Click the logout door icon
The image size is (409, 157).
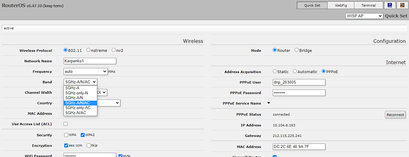click(402, 5)
